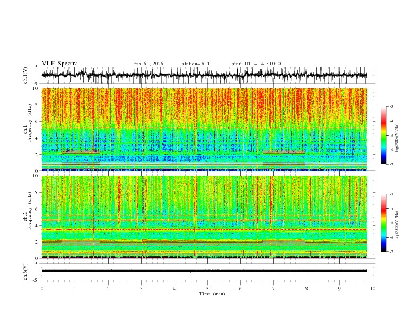Click the '10' tick on time axis
This screenshot has width=420, height=324.
373,289
